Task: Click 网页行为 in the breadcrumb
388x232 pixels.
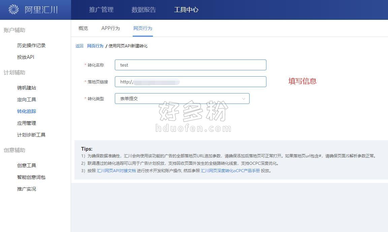Action: [x=95, y=46]
